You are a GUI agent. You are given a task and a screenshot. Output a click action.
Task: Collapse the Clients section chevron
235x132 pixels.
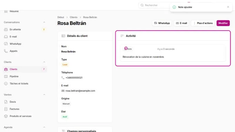tap(44, 62)
